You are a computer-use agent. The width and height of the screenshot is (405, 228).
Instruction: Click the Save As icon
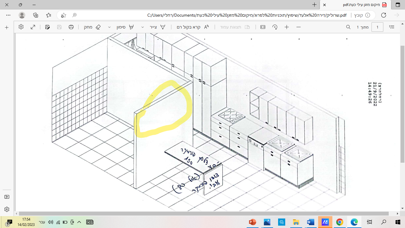(47, 27)
